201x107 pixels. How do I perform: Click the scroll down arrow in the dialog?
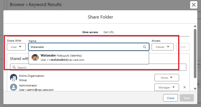(x=195, y=89)
